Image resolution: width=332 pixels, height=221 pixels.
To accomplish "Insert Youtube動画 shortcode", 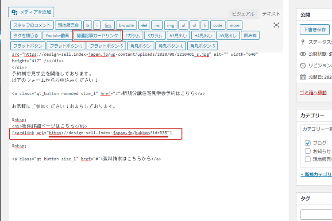I will click(x=57, y=35).
